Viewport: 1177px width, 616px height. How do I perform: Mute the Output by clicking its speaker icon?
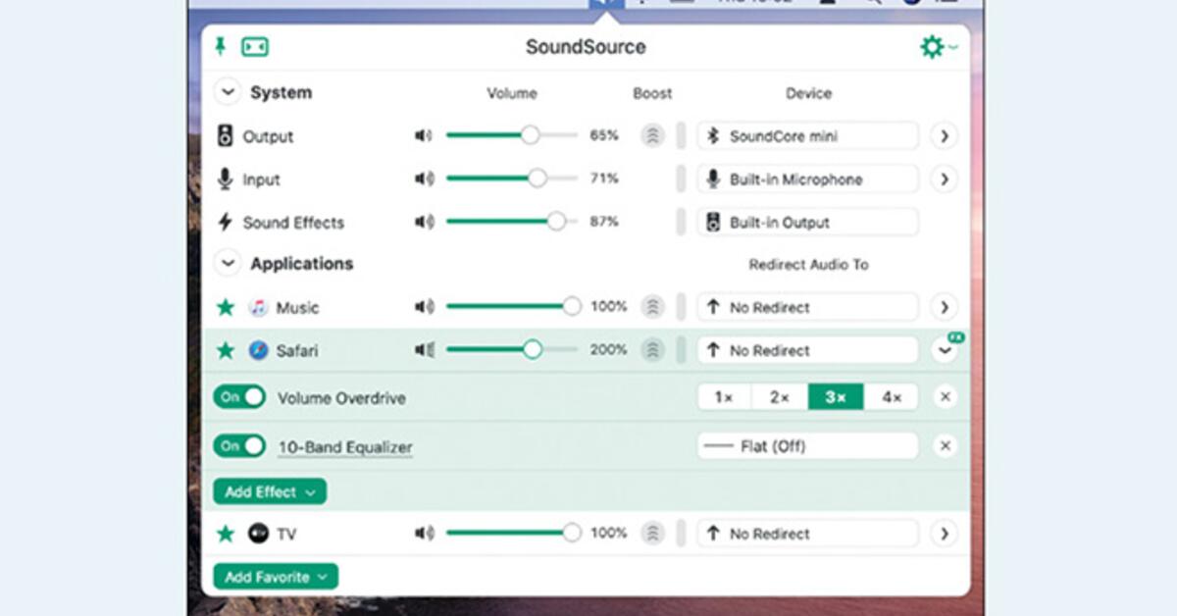coord(424,135)
